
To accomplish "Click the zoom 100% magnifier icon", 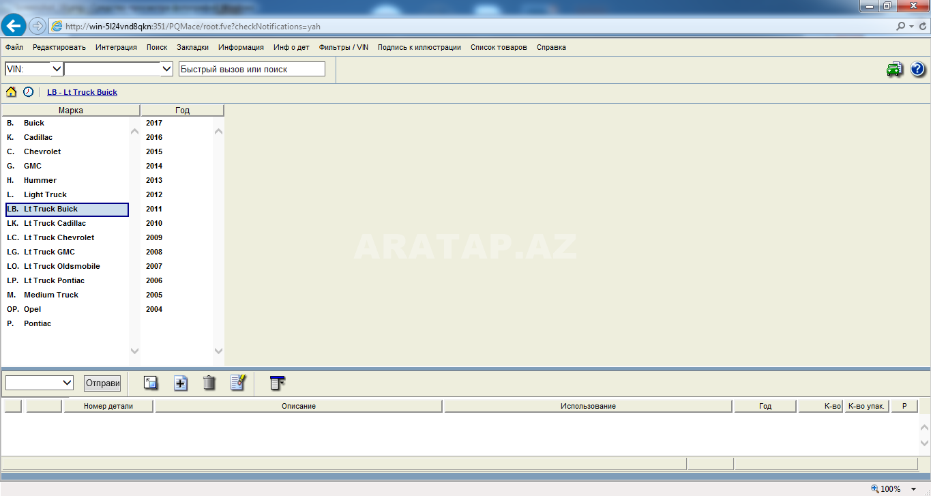I will pos(875,488).
